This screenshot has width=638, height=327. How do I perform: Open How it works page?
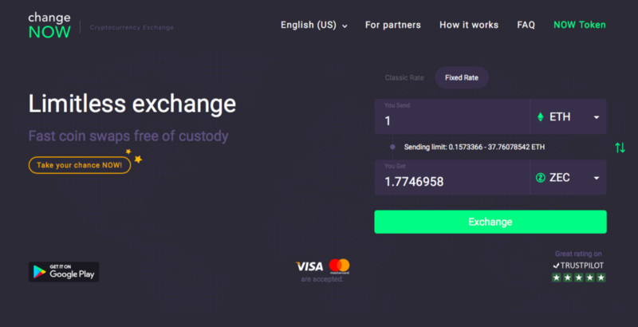click(x=468, y=26)
